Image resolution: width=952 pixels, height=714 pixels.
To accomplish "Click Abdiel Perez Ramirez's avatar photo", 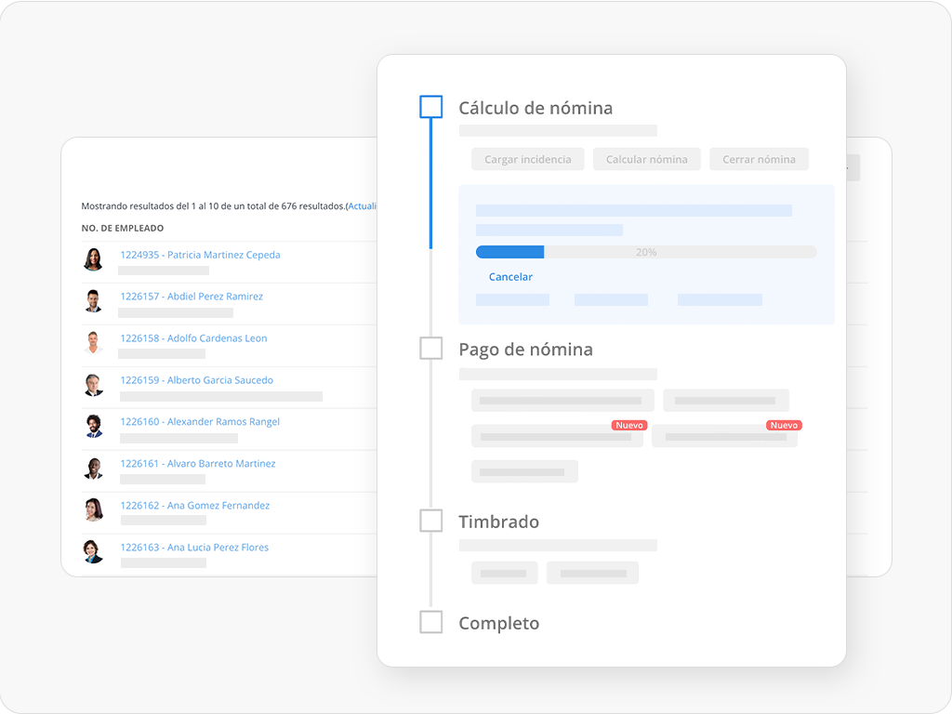I will (93, 301).
